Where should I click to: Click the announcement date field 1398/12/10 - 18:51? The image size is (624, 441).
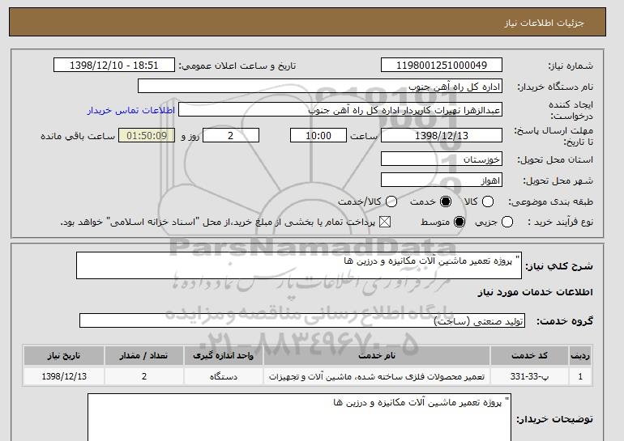pyautogui.click(x=114, y=66)
